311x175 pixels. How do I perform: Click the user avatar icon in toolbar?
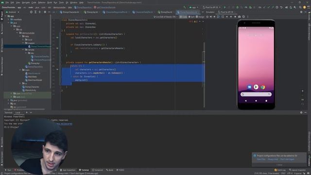click(305, 7)
